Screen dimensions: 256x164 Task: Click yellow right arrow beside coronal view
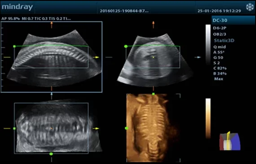(x=96, y=129)
